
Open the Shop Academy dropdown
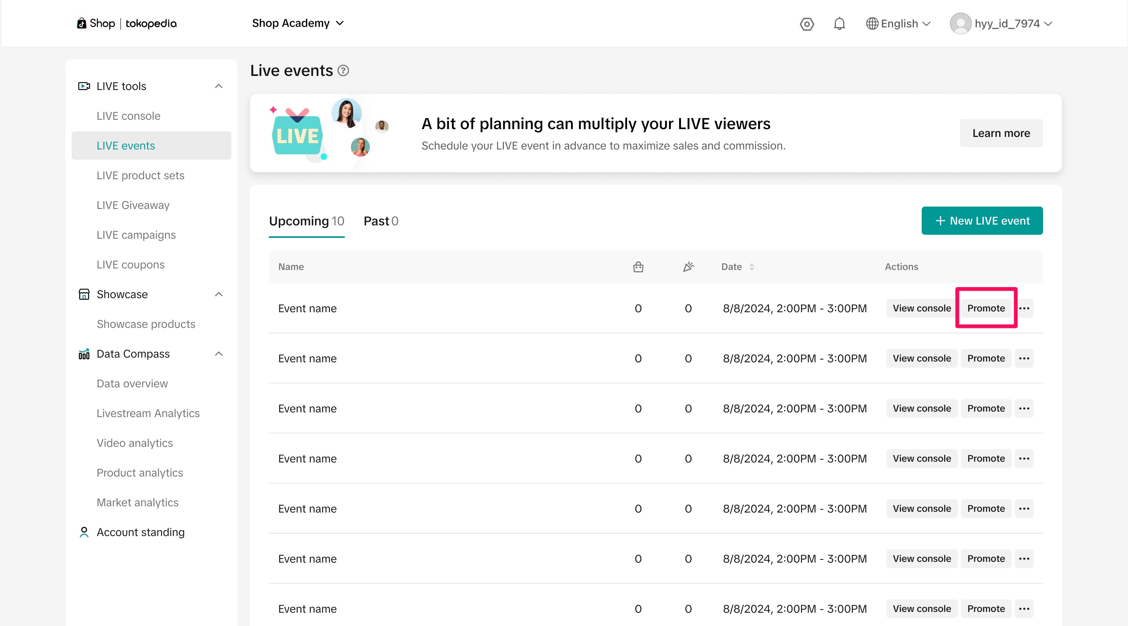click(x=298, y=23)
